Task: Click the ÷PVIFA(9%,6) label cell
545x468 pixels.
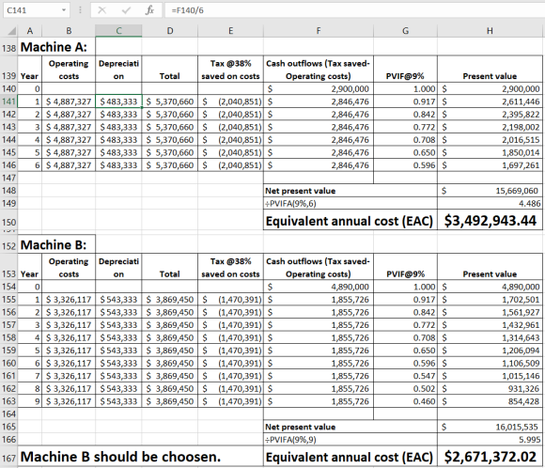Action: [x=350, y=203]
